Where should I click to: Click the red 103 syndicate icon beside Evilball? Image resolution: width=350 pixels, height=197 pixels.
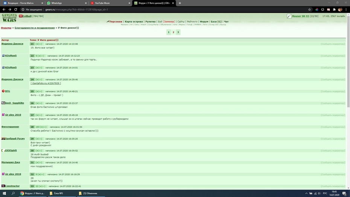pos(21,16)
